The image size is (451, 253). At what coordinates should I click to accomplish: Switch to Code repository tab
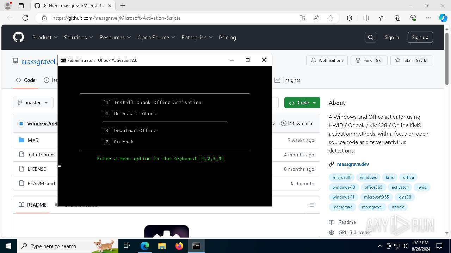coord(25,80)
